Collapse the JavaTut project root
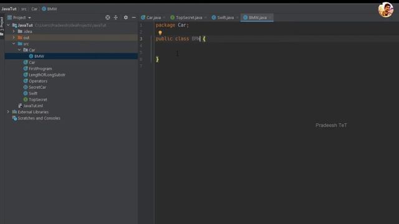399x224 pixels. click(x=8, y=25)
